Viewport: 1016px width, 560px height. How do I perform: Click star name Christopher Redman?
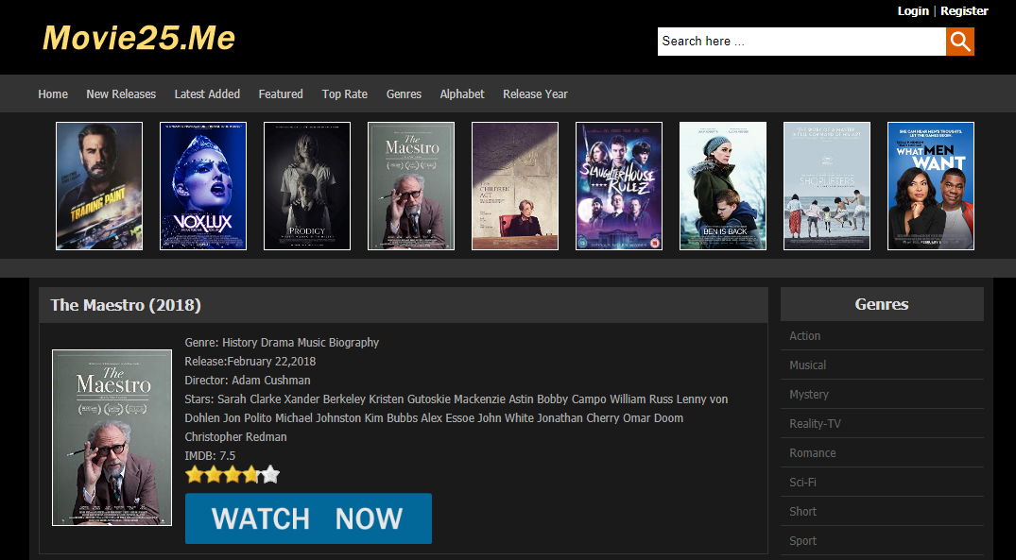pos(236,437)
